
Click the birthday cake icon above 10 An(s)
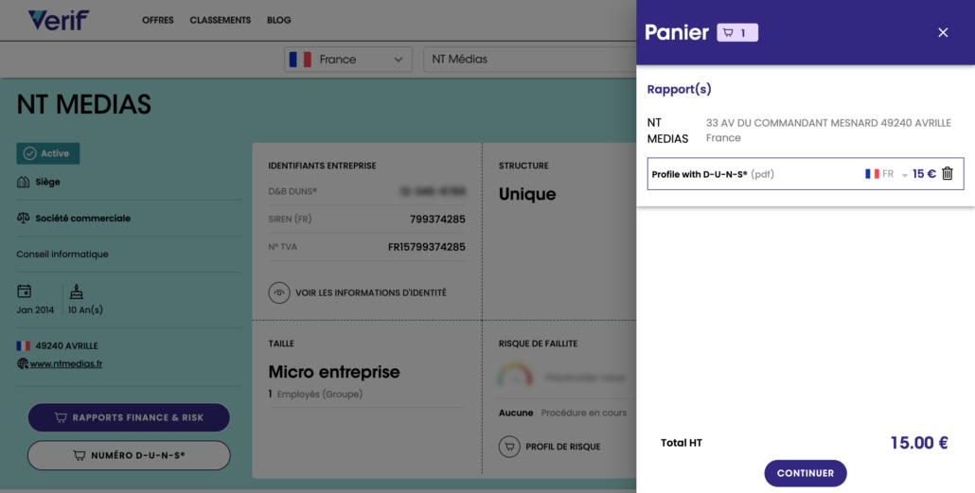tap(77, 291)
